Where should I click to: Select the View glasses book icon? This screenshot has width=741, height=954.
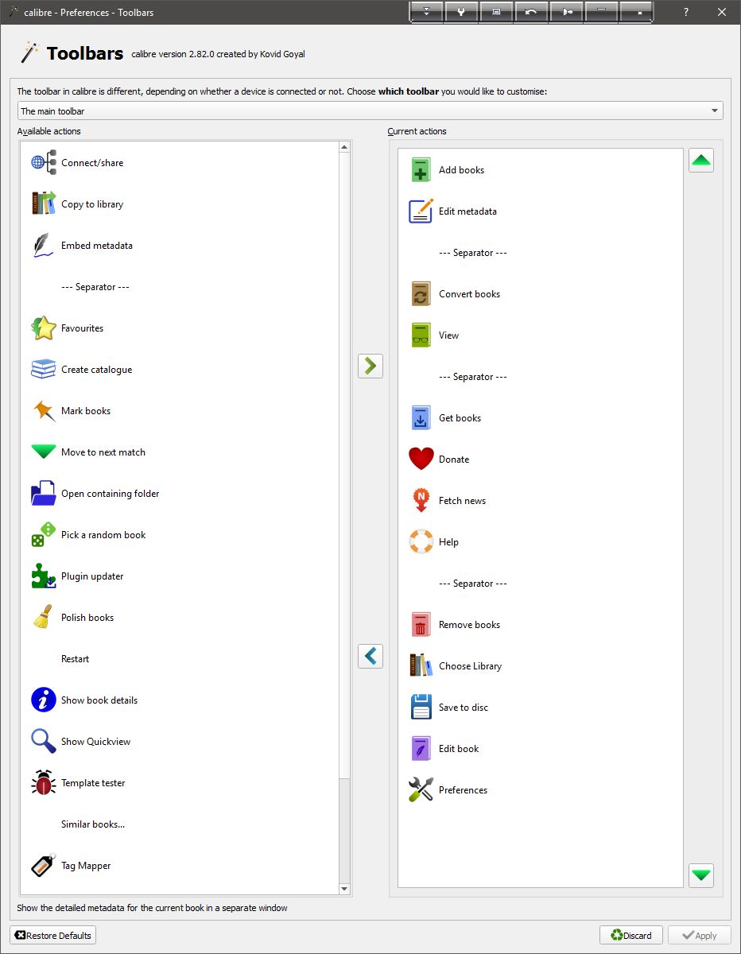421,335
